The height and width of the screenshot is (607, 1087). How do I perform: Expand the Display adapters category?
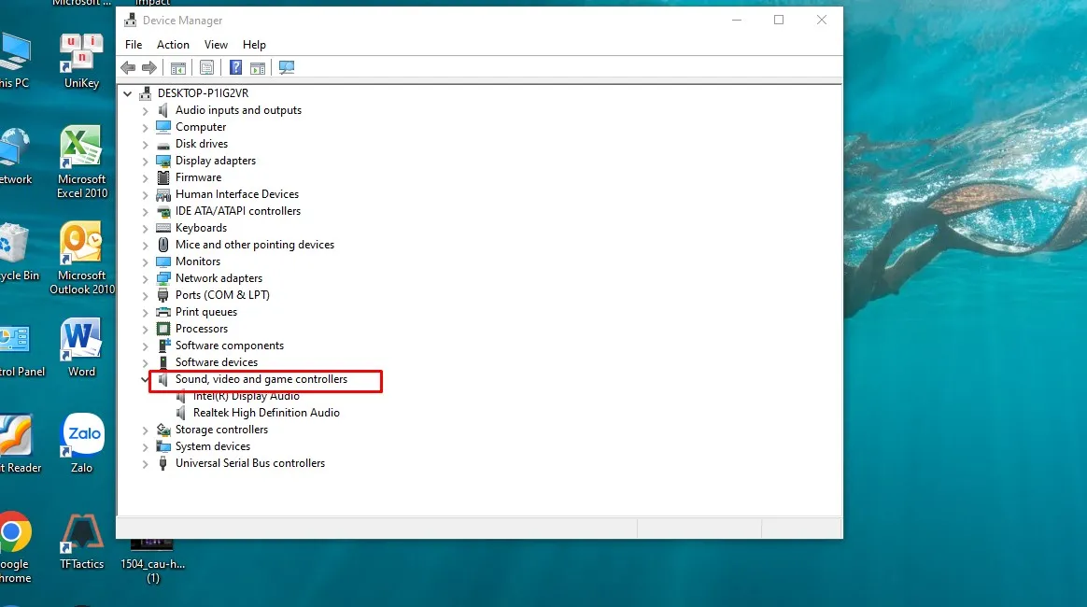coord(144,160)
